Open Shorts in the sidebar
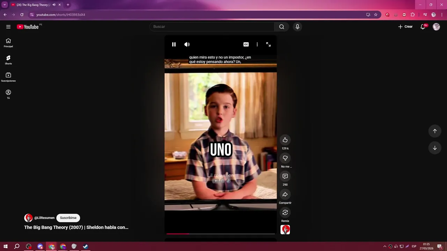This screenshot has width=447, height=251. 8,60
